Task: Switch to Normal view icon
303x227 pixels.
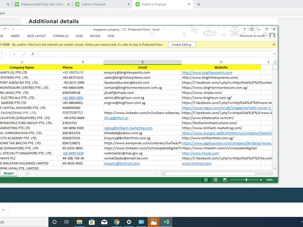Action: 206,180
